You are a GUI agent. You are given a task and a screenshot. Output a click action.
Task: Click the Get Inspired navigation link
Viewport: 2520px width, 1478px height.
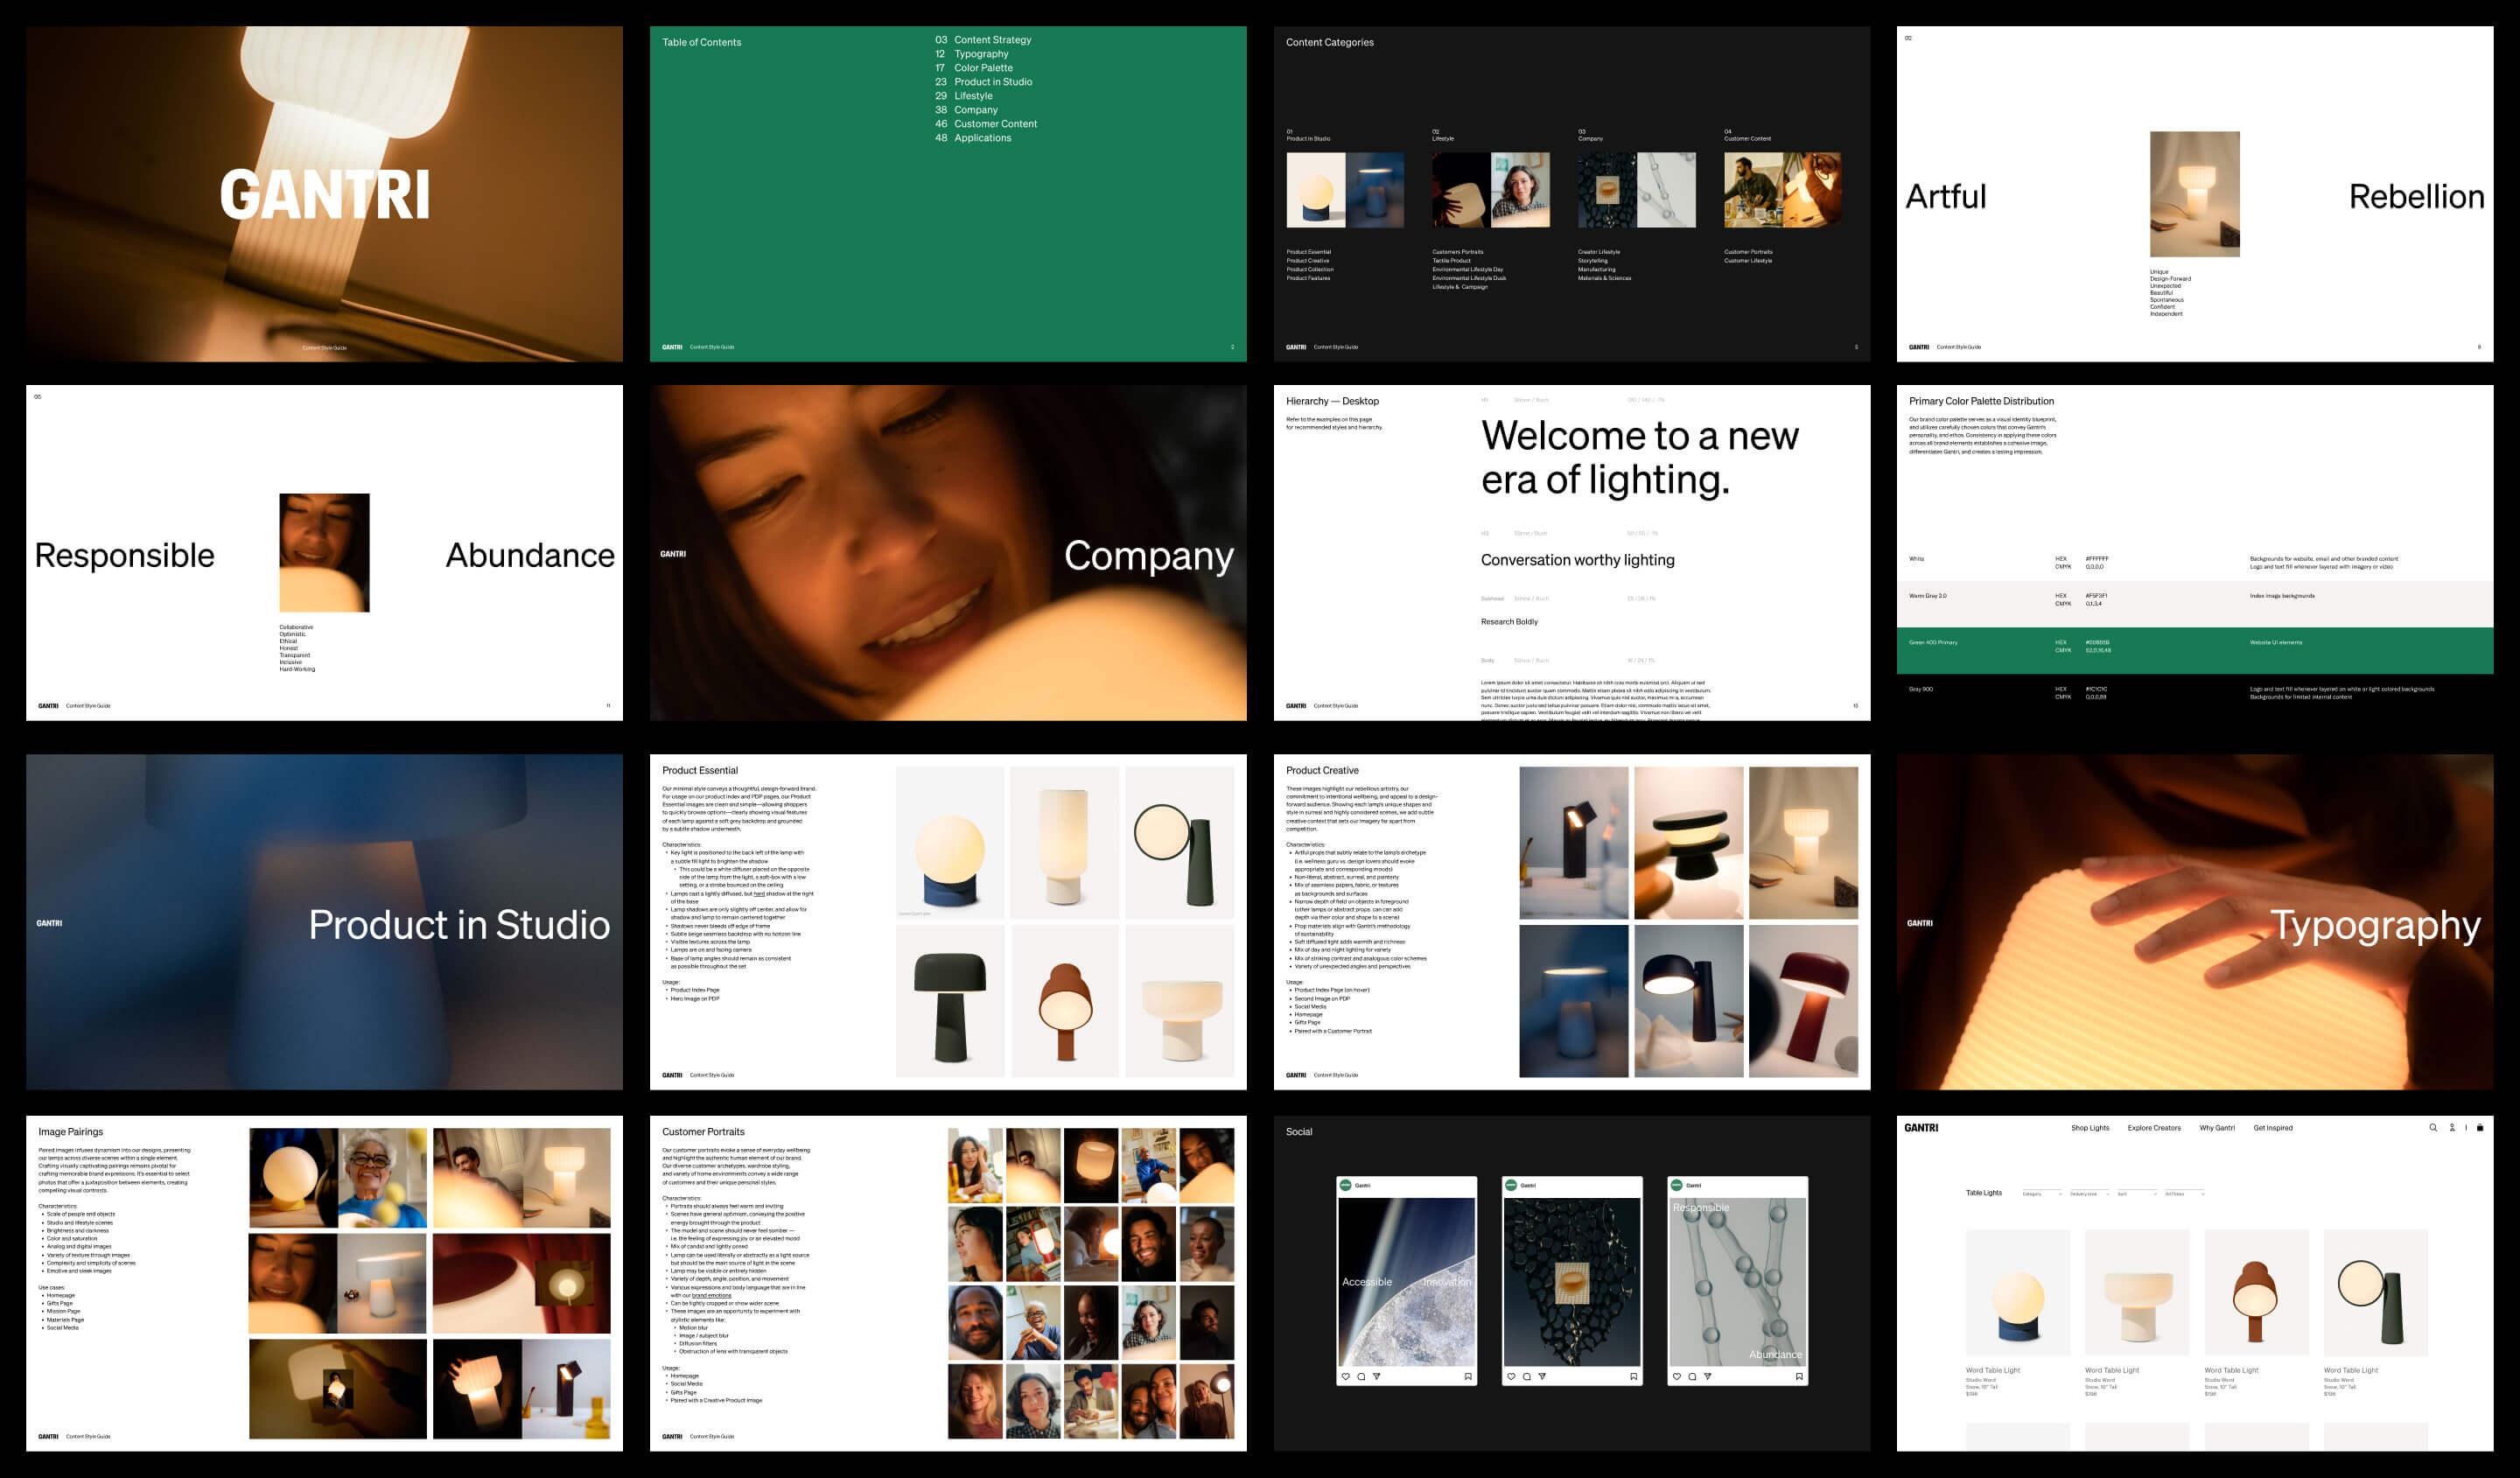click(2273, 1128)
